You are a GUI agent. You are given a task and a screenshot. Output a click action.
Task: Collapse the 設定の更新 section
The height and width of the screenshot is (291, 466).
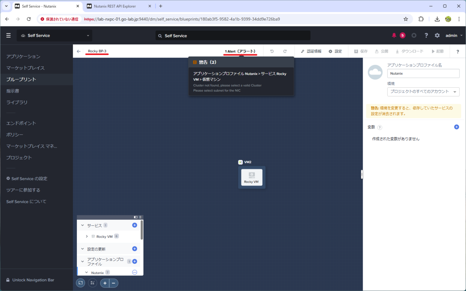(x=82, y=249)
